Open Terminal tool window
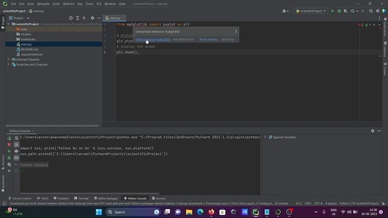 [81, 199]
